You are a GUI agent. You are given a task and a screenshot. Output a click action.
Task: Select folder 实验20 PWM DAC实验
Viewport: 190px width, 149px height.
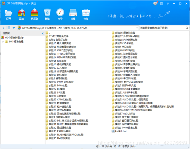coord(60,82)
